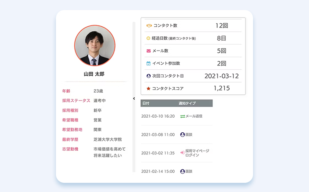The width and height of the screenshot is (309, 192).
Task: Click the 2021-02-14 15:00 date entry
Action: [158, 171]
